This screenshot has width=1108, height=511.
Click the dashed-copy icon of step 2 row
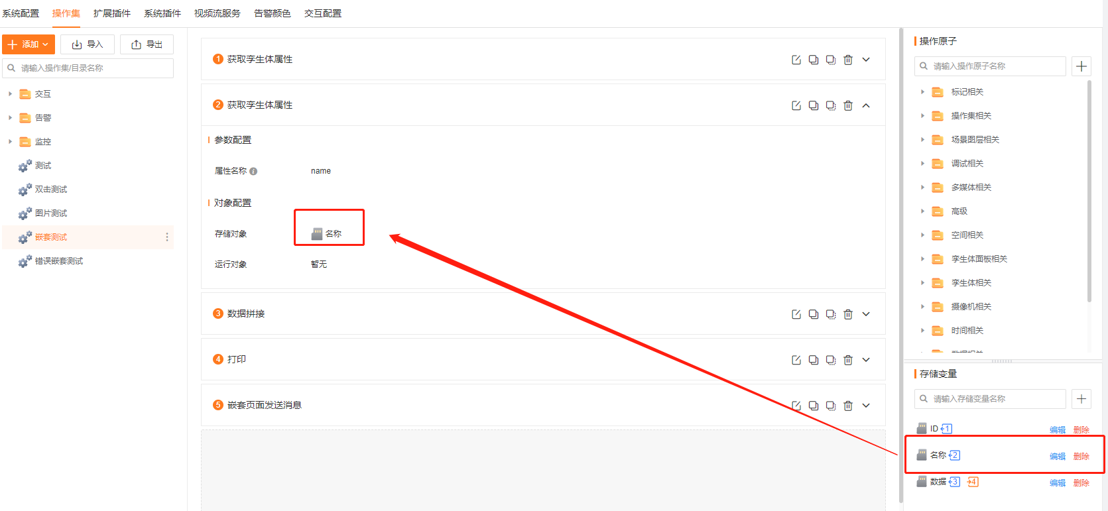pos(831,105)
